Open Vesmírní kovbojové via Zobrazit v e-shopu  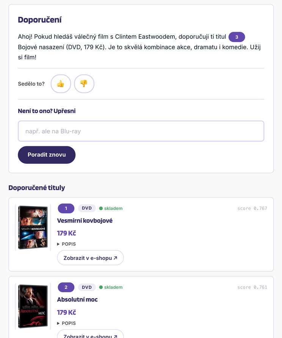click(x=90, y=258)
